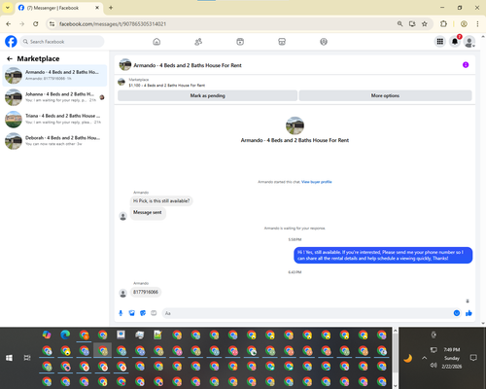
Task: Click the chat header title Armando - 4 Beds
Action: tap(188, 65)
